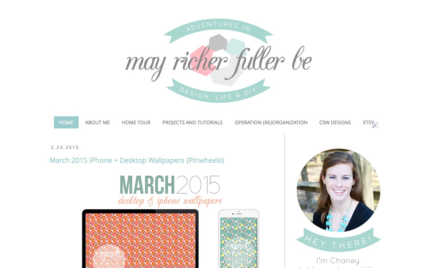Click the I'm Chaney intro text

click(338, 260)
